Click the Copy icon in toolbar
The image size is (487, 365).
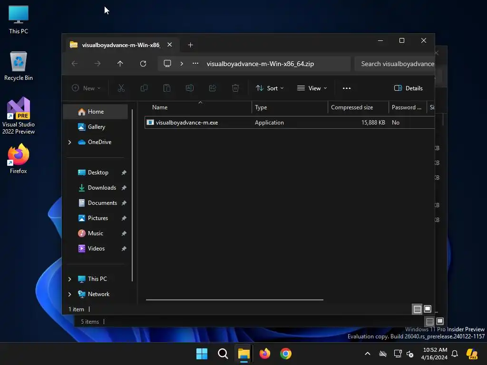pyautogui.click(x=144, y=88)
